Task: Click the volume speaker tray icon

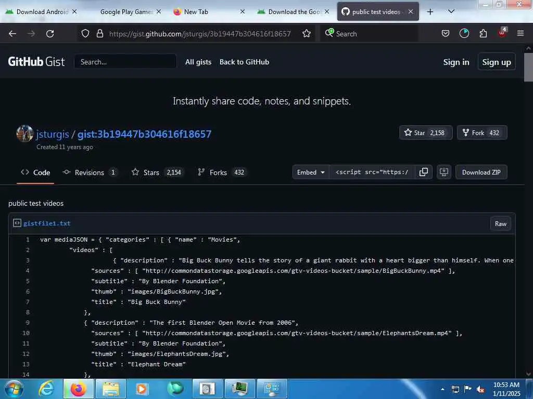Action: pos(480,390)
